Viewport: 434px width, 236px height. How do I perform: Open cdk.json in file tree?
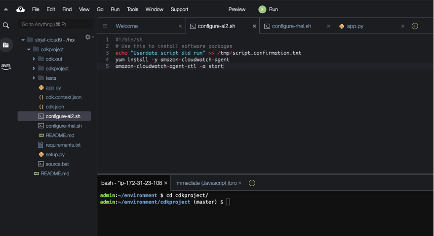pyautogui.click(x=55, y=107)
